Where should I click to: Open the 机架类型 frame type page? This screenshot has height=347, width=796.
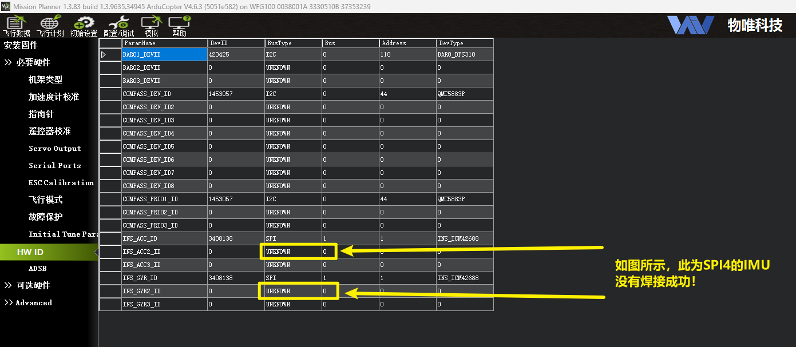tap(45, 79)
